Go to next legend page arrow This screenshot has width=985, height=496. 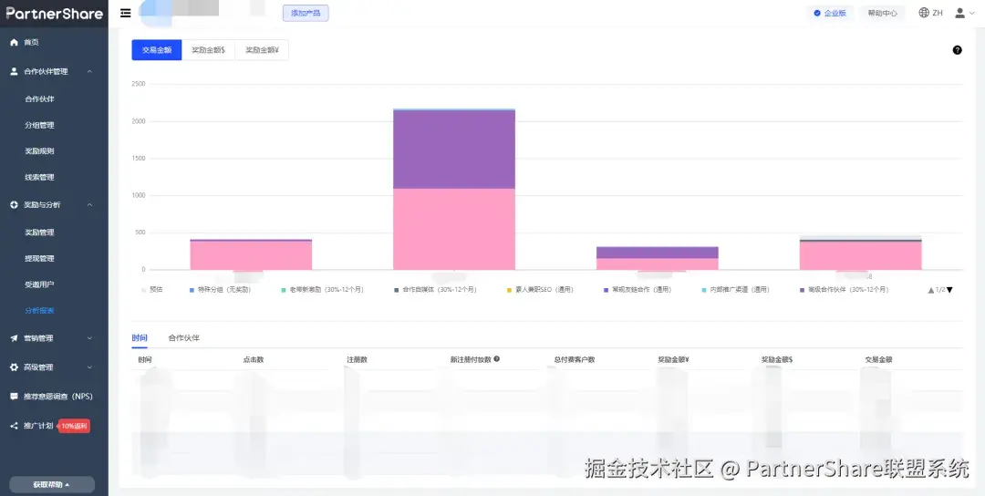(949, 290)
